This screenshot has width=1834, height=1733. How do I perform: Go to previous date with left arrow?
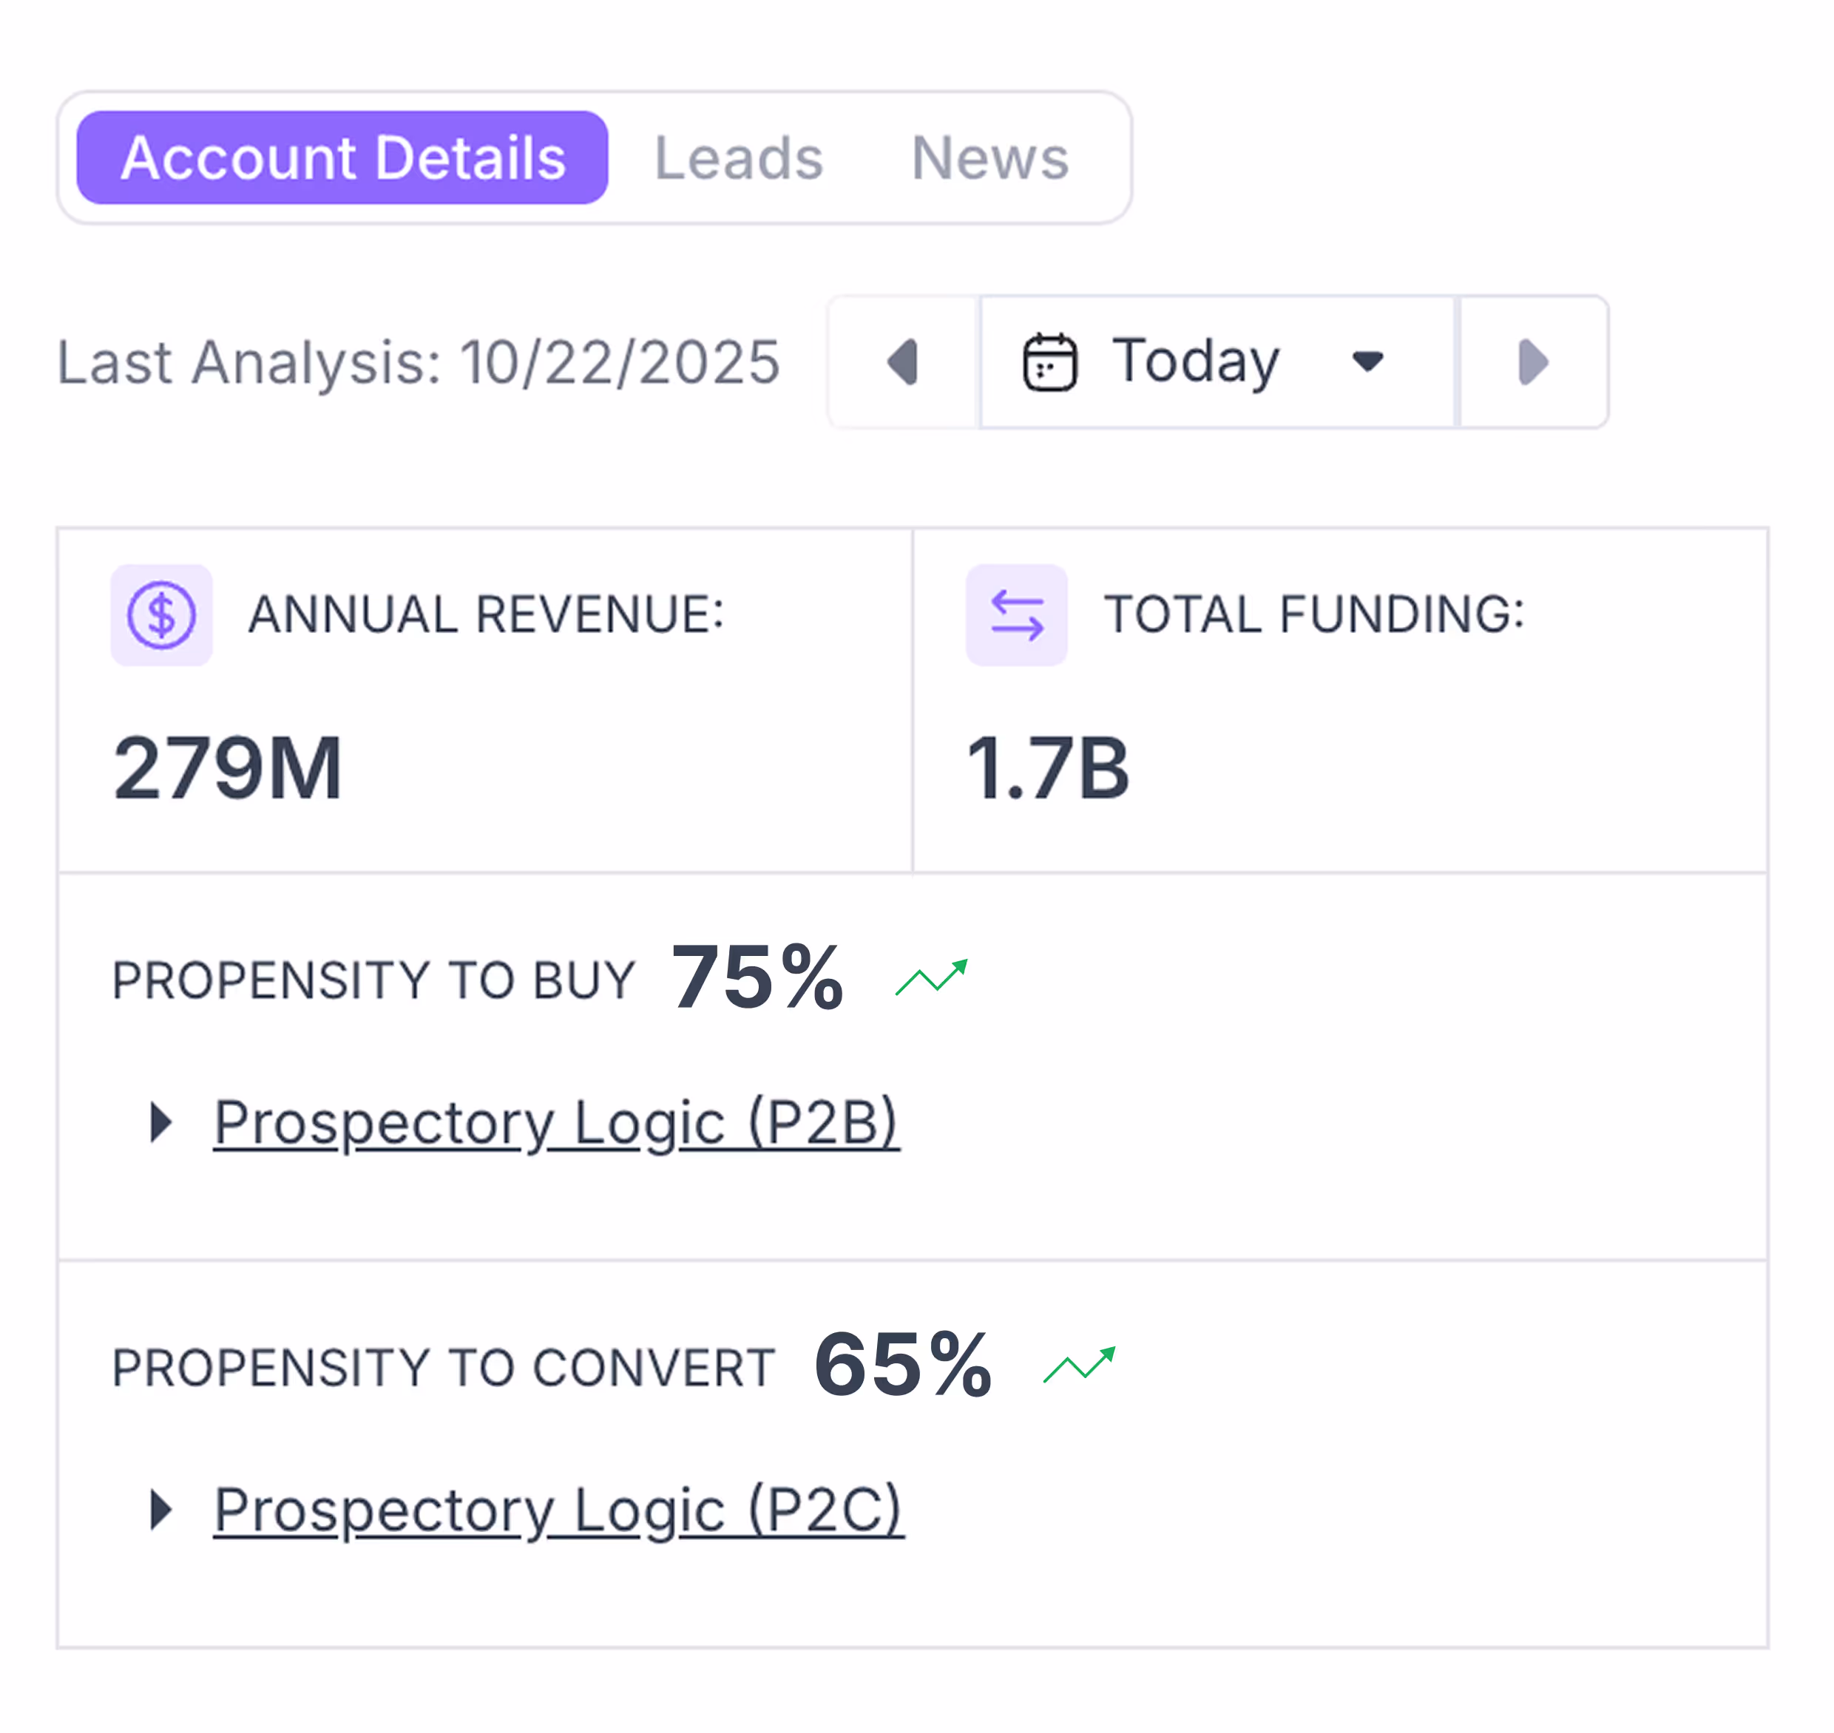(x=903, y=362)
